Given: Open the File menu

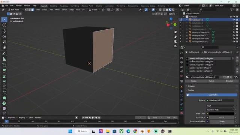Looking at the screenshot, I should [x=7, y=6].
